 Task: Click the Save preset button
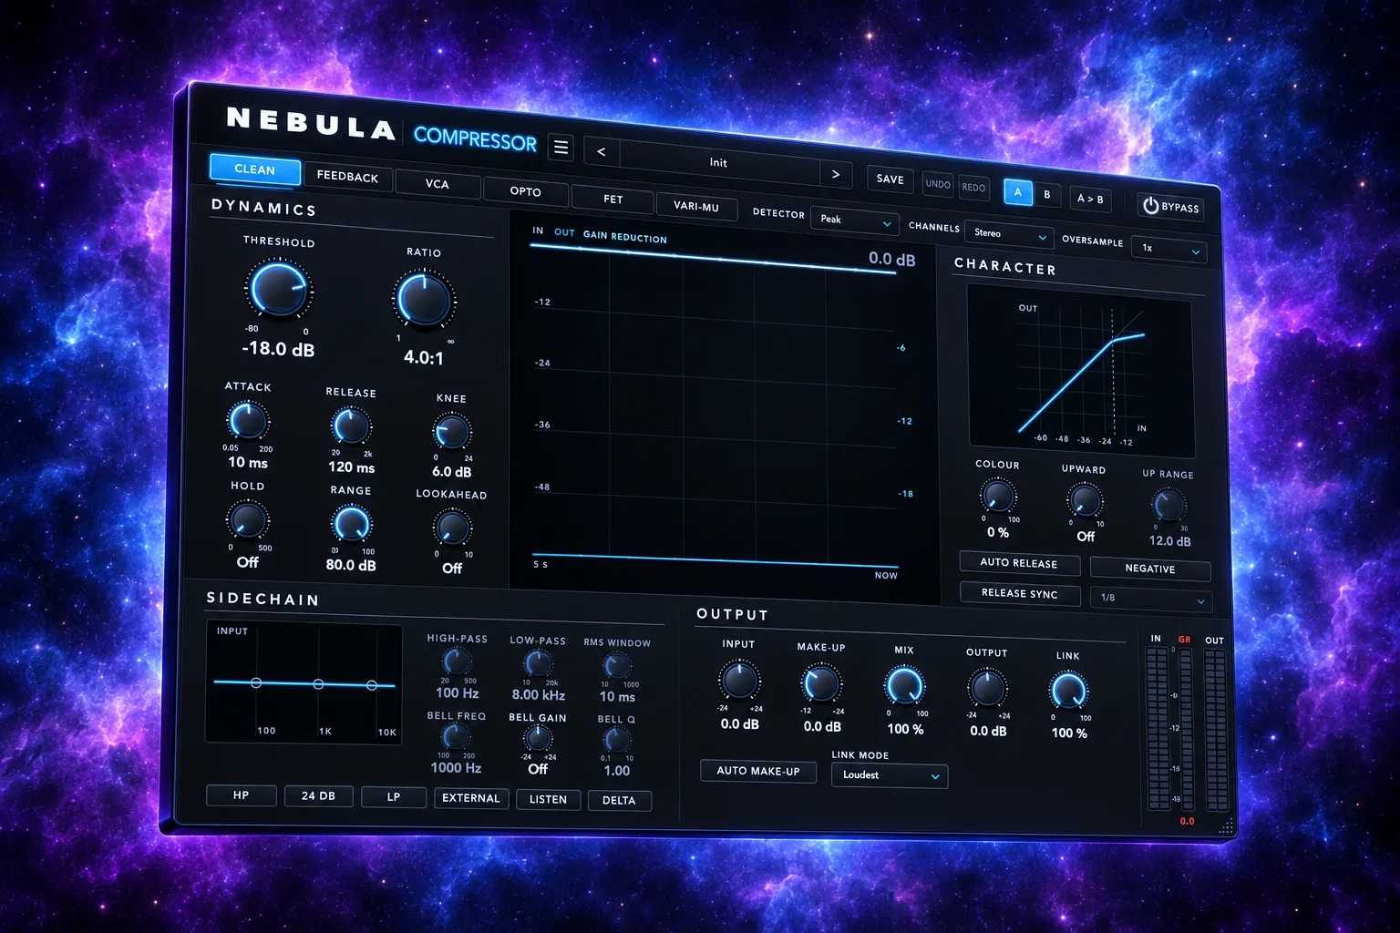890,179
